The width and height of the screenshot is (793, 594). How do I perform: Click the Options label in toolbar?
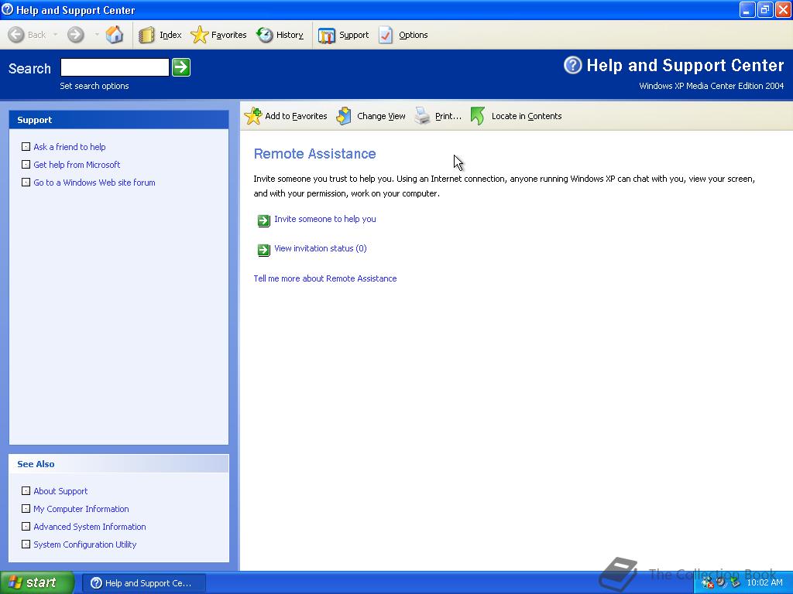click(414, 35)
